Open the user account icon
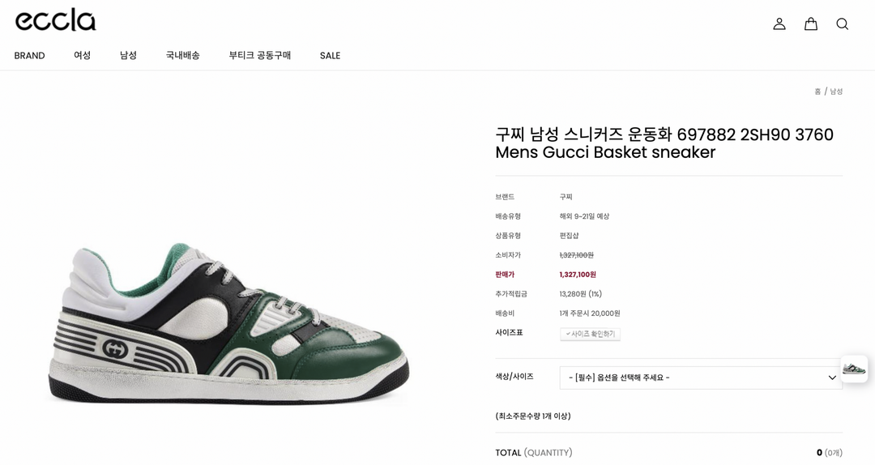Screen dimensions: 875x465 point(779,24)
